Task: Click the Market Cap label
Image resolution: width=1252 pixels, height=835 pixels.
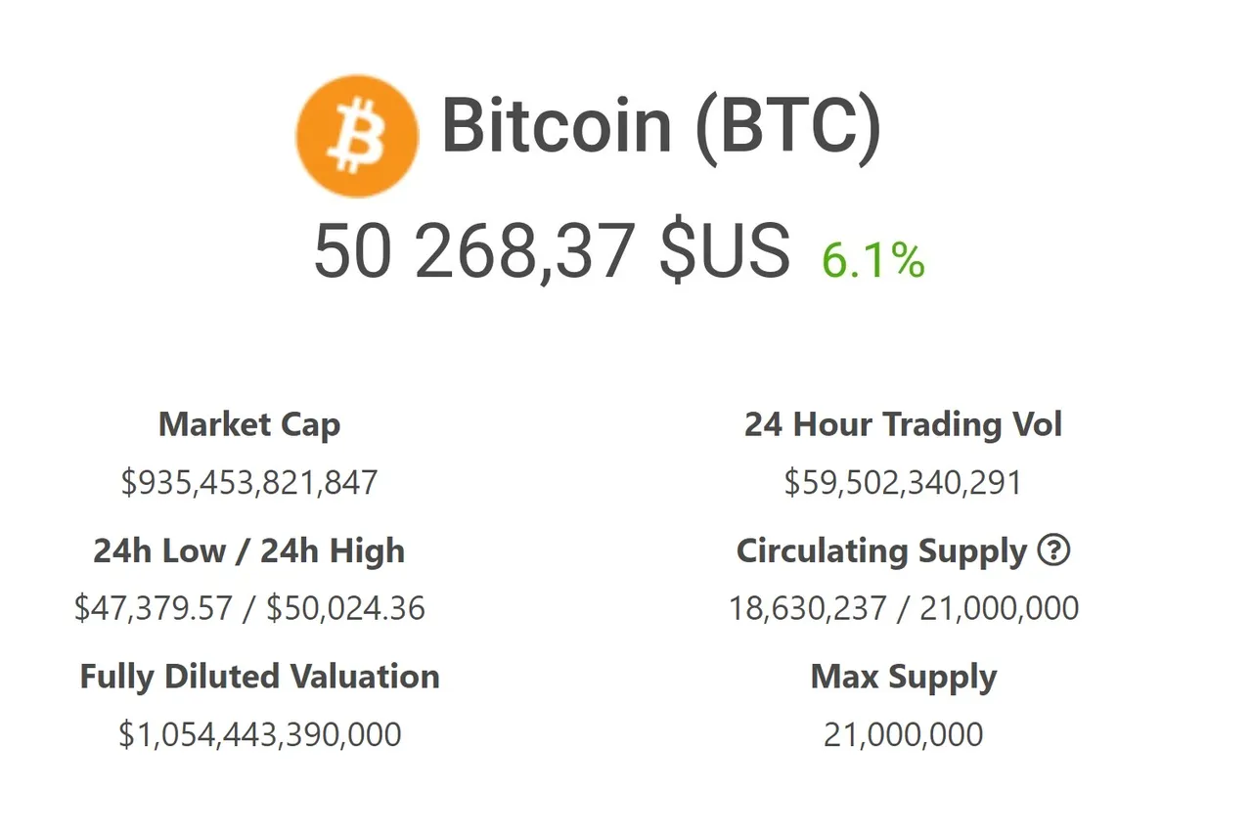Action: [249, 424]
